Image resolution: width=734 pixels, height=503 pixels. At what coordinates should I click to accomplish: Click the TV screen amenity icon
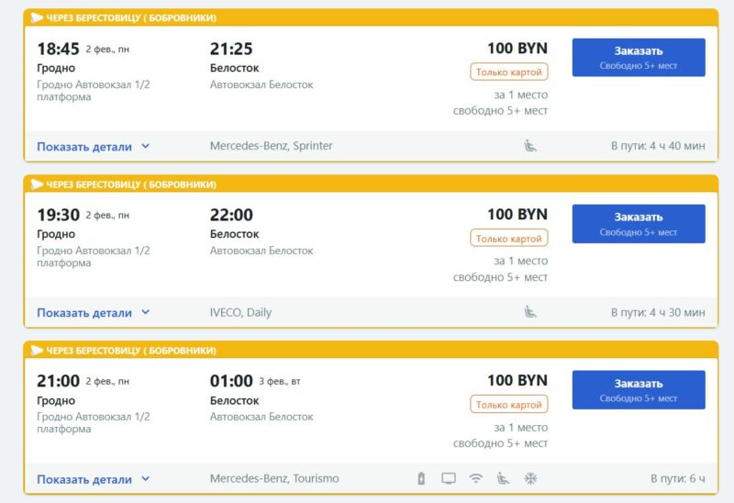tap(449, 478)
